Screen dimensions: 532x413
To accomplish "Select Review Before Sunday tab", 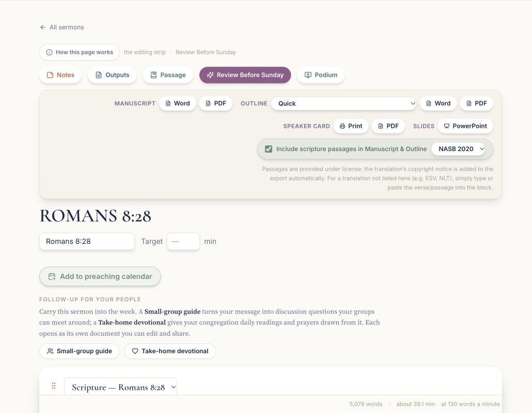I will point(245,75).
